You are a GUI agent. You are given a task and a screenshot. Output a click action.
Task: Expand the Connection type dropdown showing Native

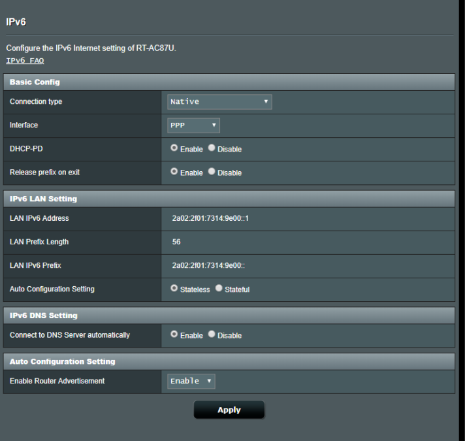tap(219, 102)
